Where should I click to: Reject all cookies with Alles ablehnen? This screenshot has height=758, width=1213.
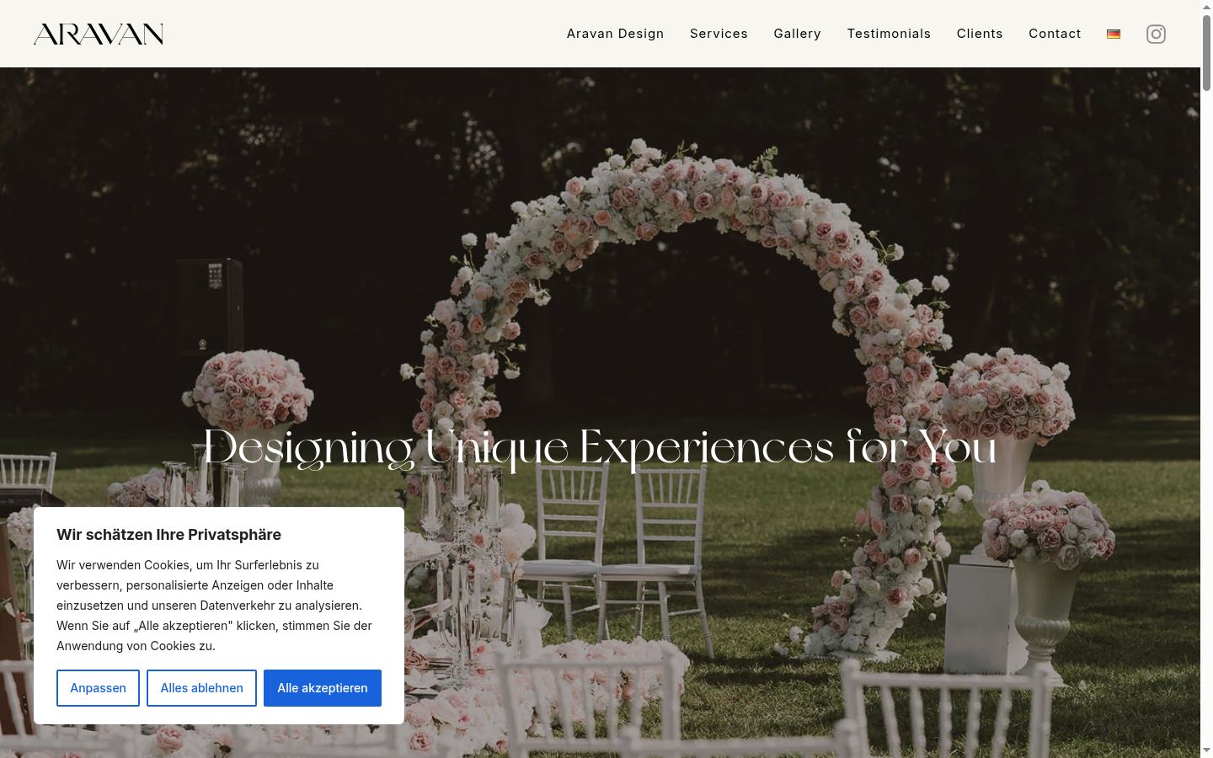click(x=201, y=688)
